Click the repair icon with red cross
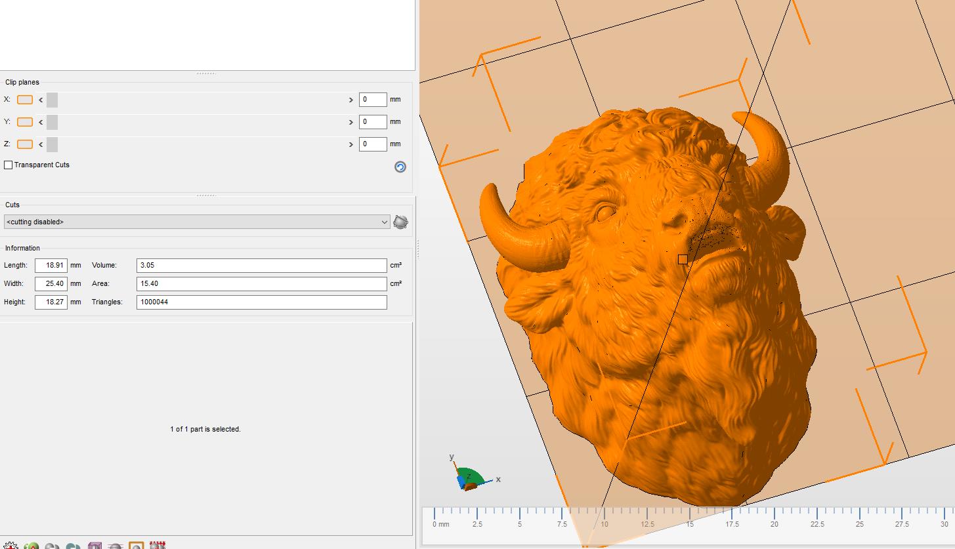The width and height of the screenshot is (955, 549). (11, 545)
